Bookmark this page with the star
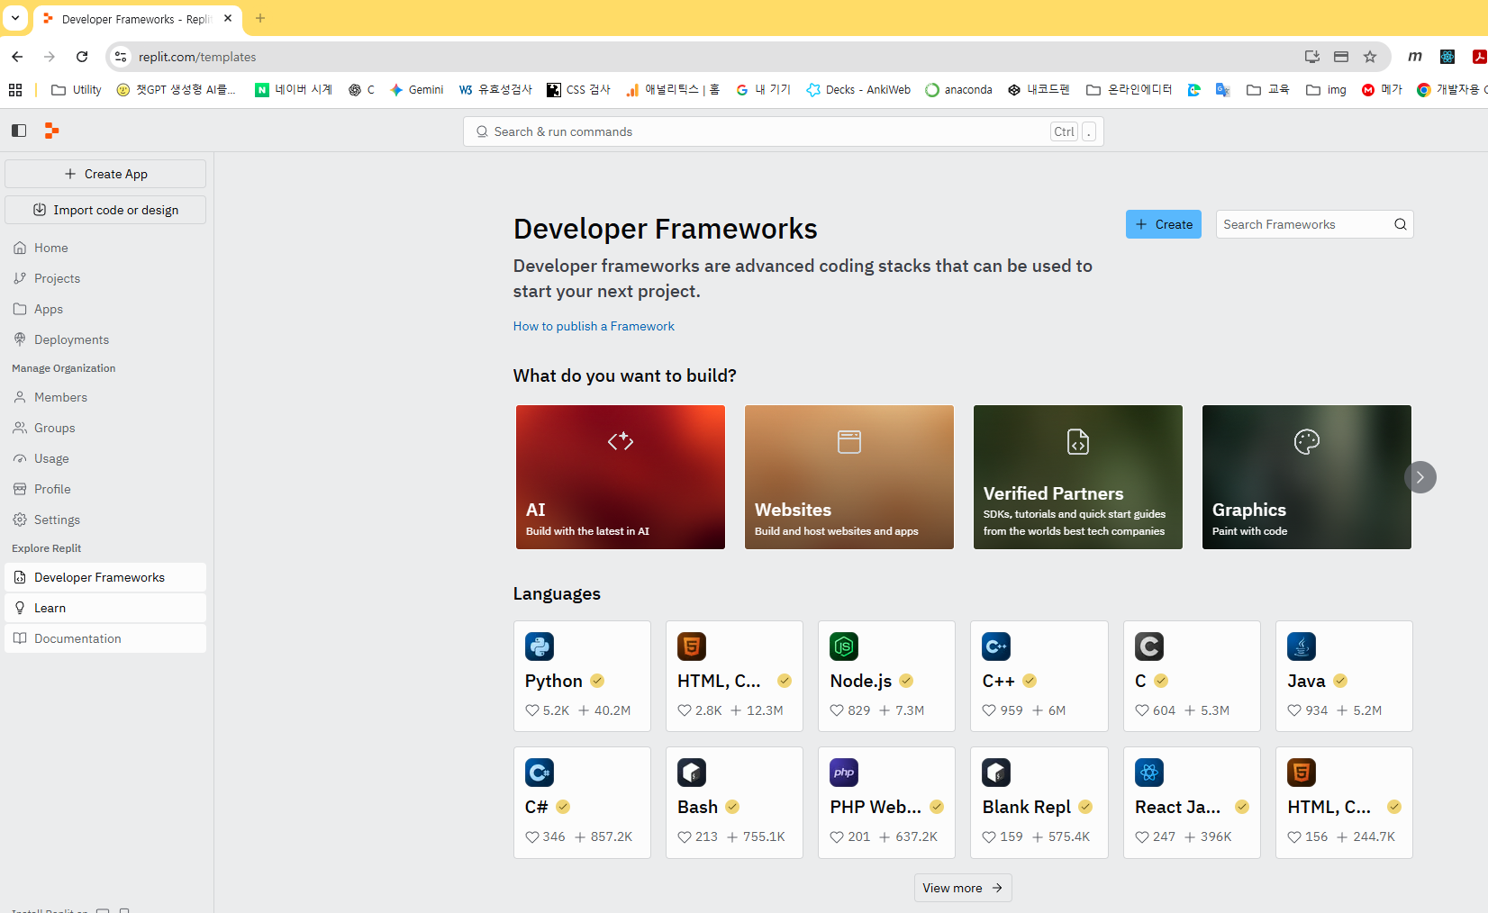Screen dimensions: 1488x913 (1370, 57)
